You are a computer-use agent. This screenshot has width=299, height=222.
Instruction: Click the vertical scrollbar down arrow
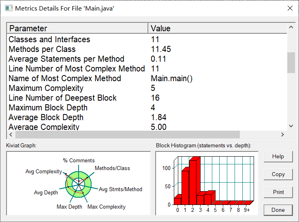pyautogui.click(x=291, y=126)
